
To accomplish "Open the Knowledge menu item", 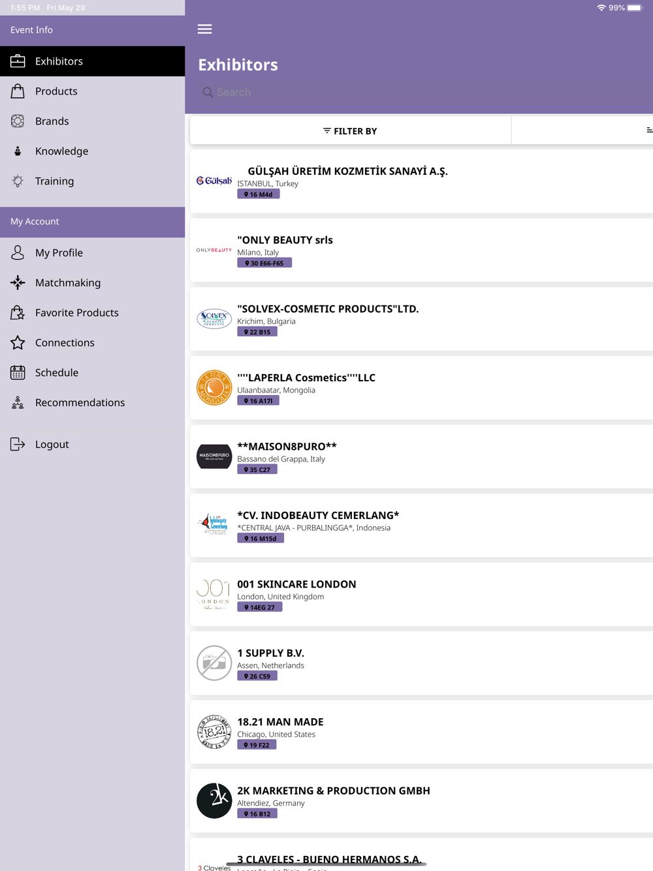I will click(93, 151).
